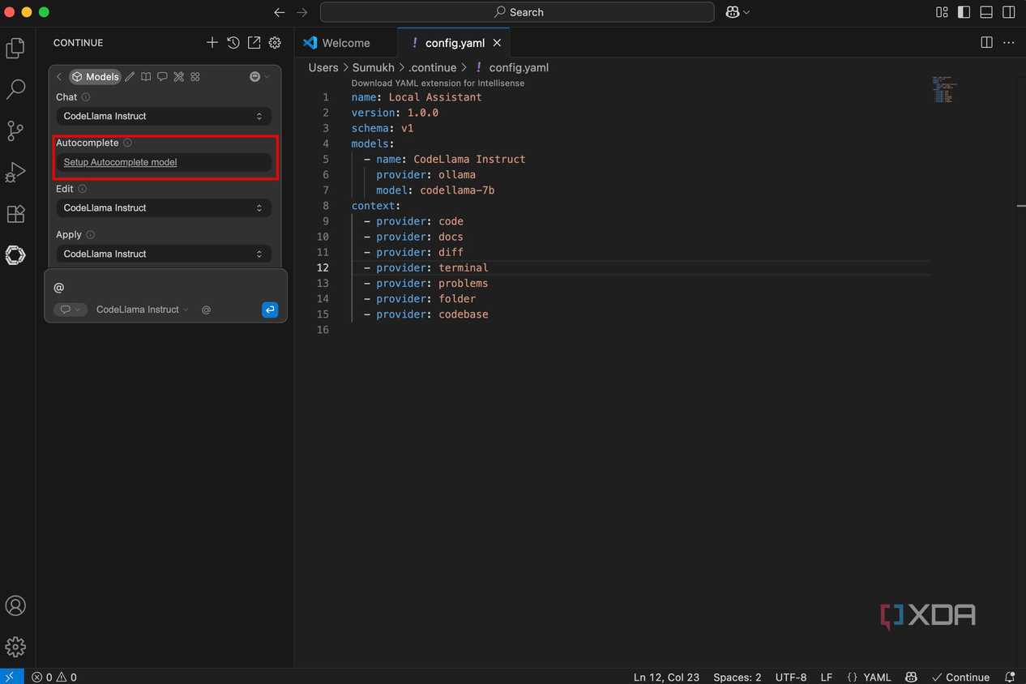Viewport: 1026px width, 684px height.
Task: Open Continue status bar item
Action: click(961, 678)
